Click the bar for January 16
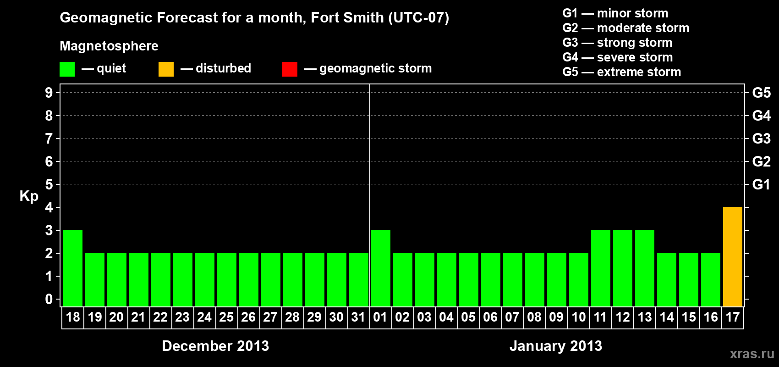This screenshot has width=779, height=367. pos(711,279)
